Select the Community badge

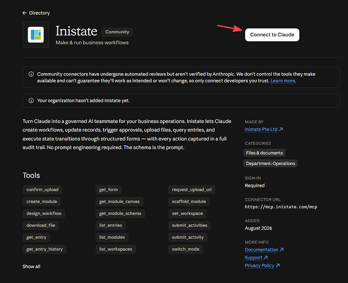117,32
